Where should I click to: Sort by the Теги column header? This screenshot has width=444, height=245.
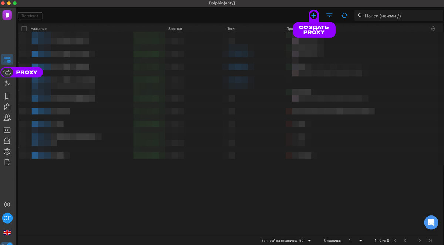[231, 28]
